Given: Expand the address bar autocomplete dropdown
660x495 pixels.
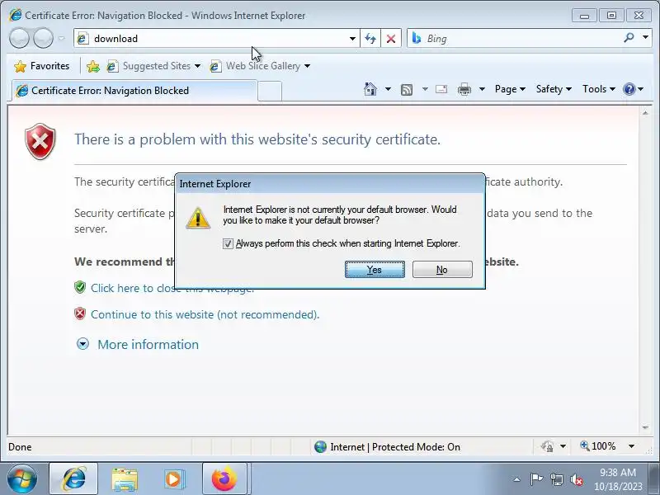Looking at the screenshot, I should tap(352, 39).
